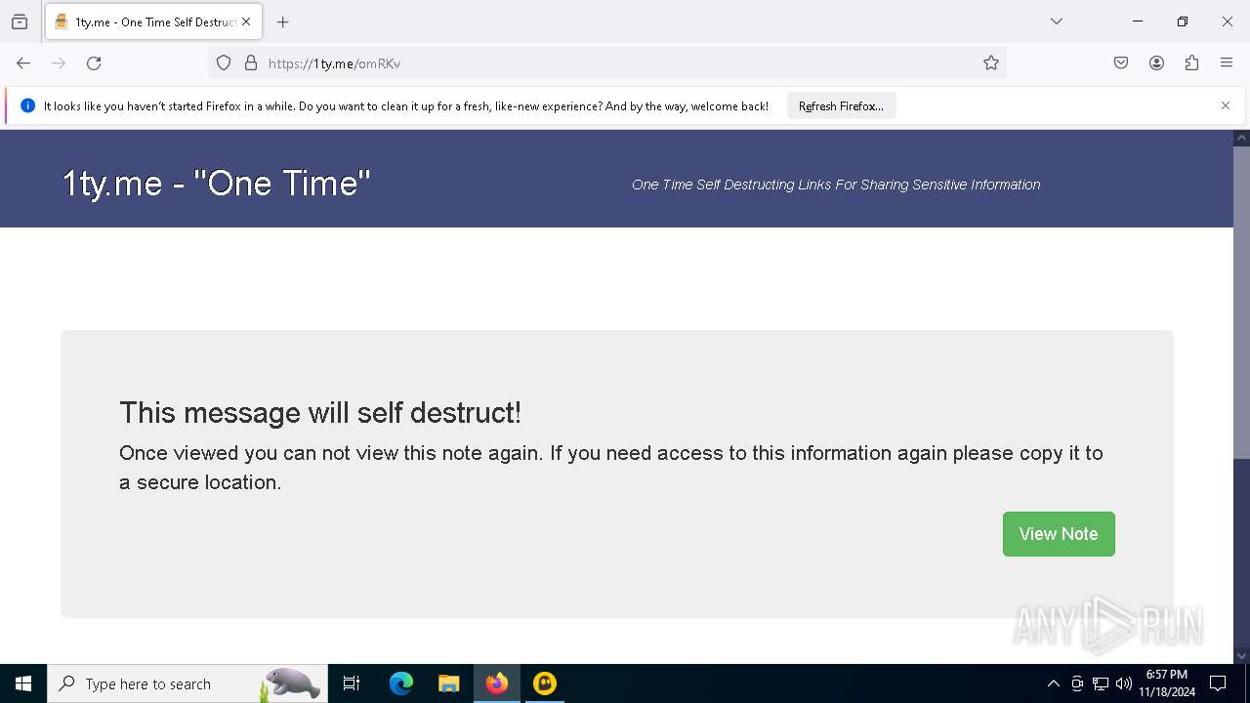Go forward one page
The image size is (1250, 703).
(x=59, y=63)
